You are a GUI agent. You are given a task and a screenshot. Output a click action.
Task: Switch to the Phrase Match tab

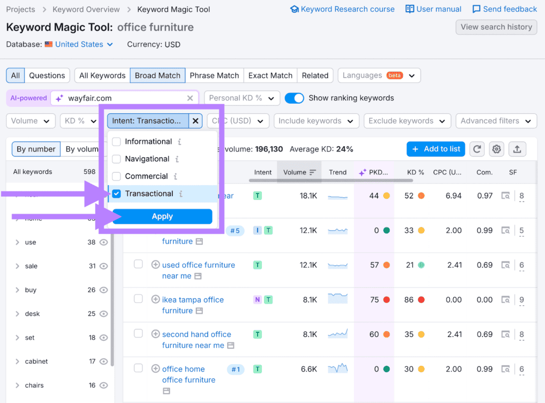(x=214, y=75)
